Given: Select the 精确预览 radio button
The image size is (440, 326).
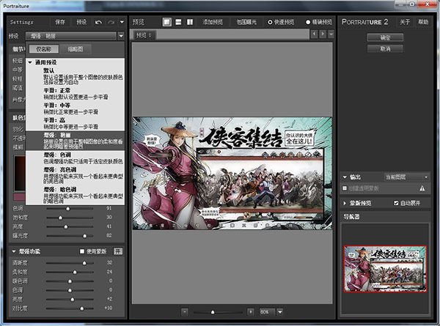Looking at the screenshot, I should (308, 22).
